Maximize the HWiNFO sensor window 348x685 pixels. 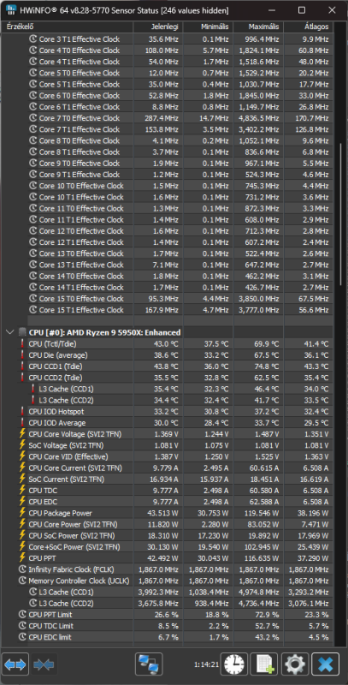(x=301, y=10)
